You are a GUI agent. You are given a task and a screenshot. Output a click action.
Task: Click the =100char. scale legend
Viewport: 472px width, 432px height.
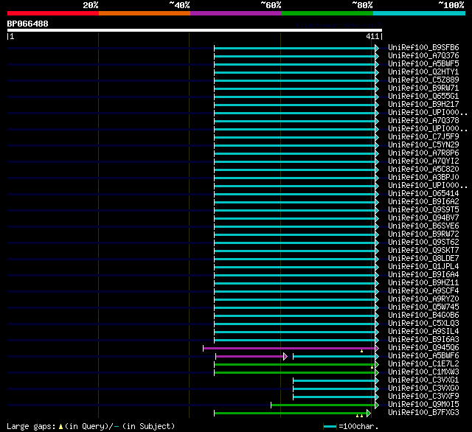coord(351,426)
